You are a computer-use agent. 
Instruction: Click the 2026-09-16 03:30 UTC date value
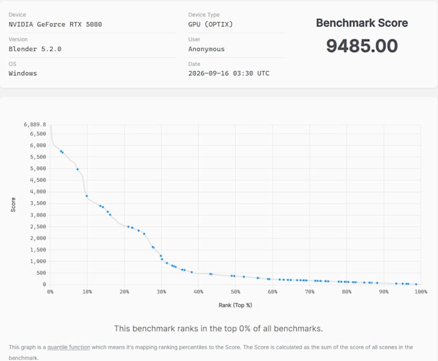(x=229, y=73)
